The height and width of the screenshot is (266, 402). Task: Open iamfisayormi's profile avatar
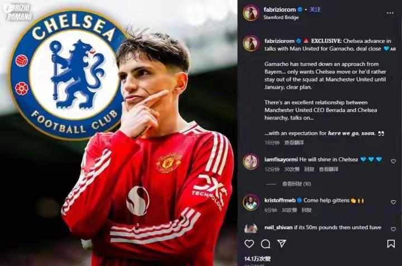coord(251,162)
